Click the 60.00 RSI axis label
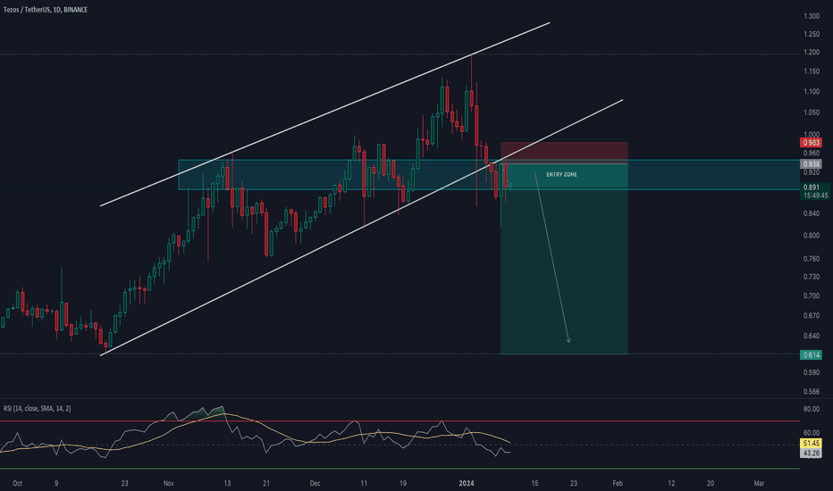Image resolution: width=833 pixels, height=491 pixels. click(x=812, y=433)
